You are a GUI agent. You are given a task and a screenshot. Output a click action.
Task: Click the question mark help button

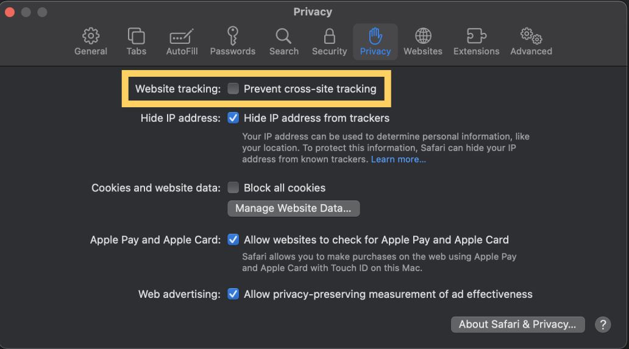(x=602, y=325)
